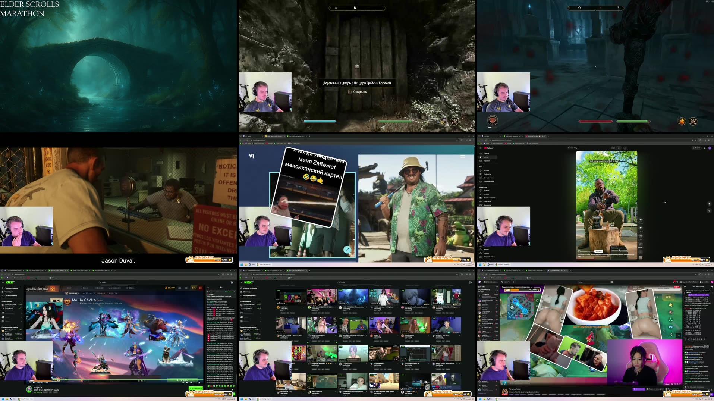Open the Counter-Strike map stream thumbnail in Kick grid
This screenshot has width=714, height=401.
[384, 381]
